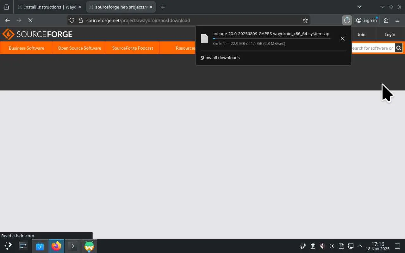Open Open Source Software menu
Screen dimensions: 405x253
point(79,48)
